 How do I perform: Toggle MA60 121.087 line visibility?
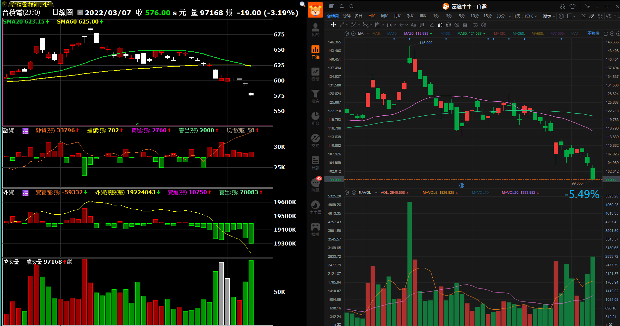(471, 33)
